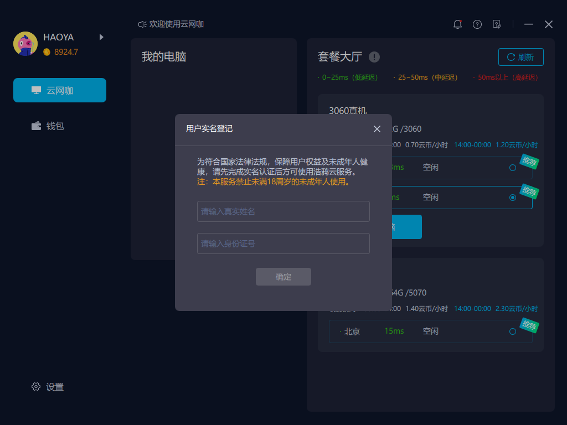567x425 pixels.
Task: Click the 推荐 badge on 北京 row
Action: [529, 326]
